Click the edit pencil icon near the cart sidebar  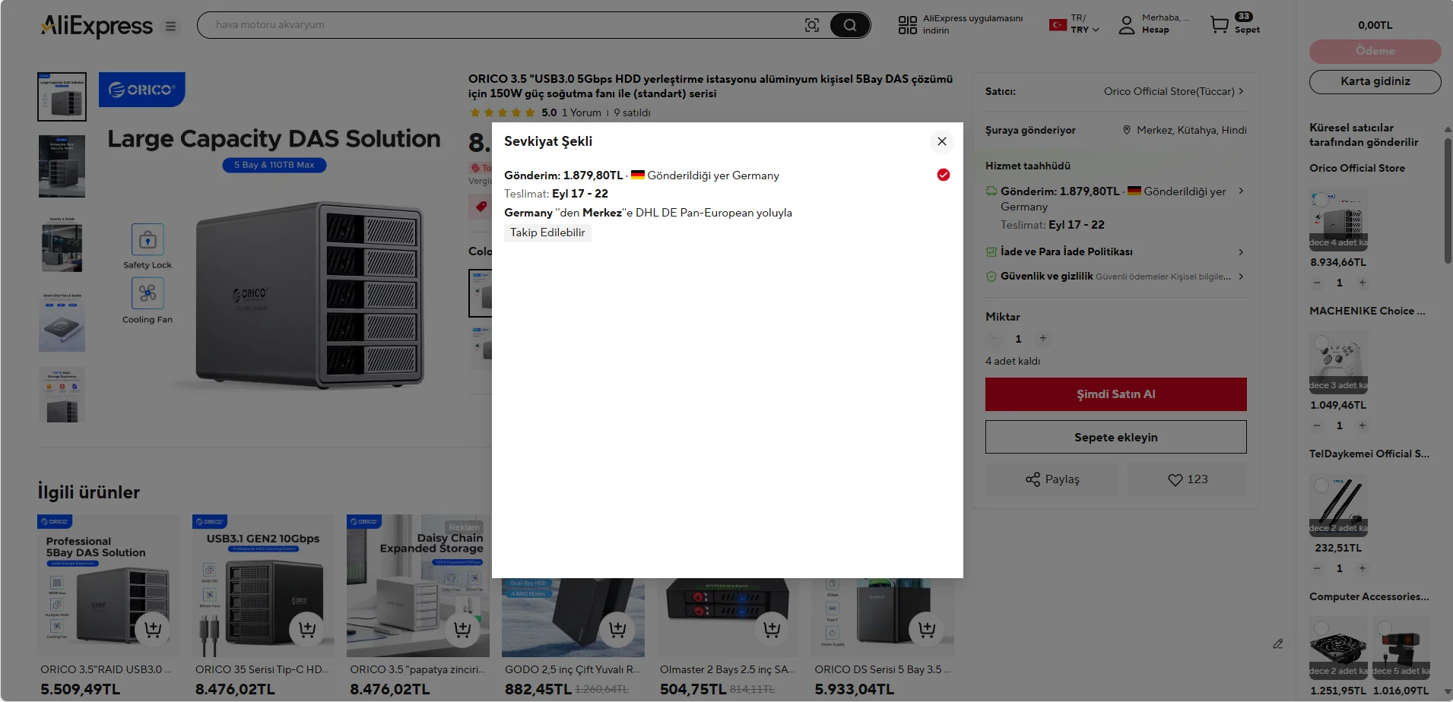click(x=1278, y=643)
